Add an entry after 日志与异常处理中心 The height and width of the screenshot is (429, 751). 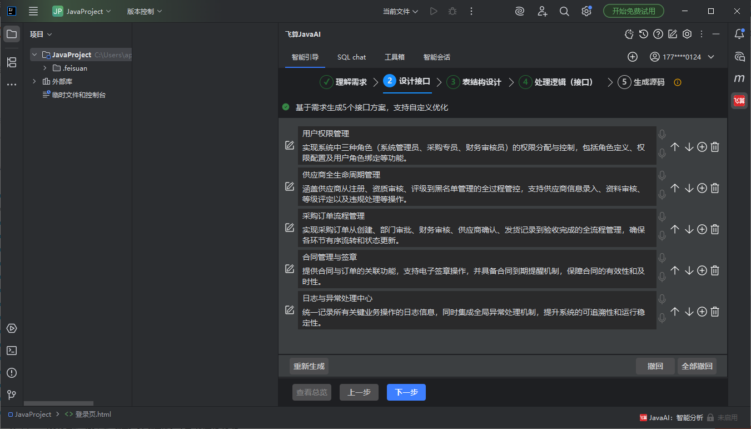pyautogui.click(x=702, y=312)
